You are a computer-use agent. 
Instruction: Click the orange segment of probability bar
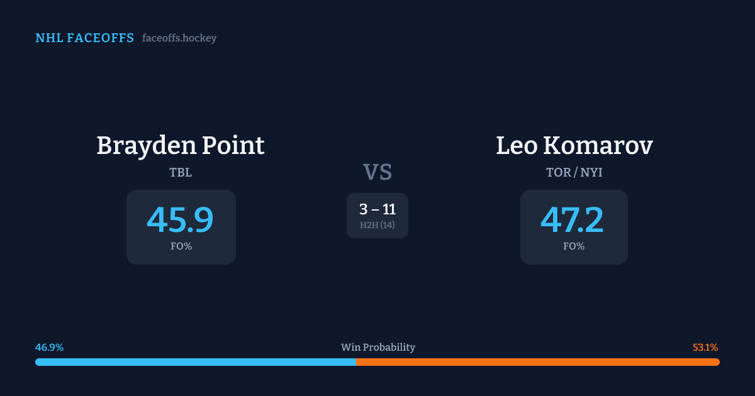(538, 362)
